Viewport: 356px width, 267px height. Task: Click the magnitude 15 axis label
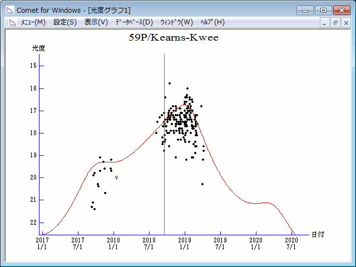tap(33, 66)
